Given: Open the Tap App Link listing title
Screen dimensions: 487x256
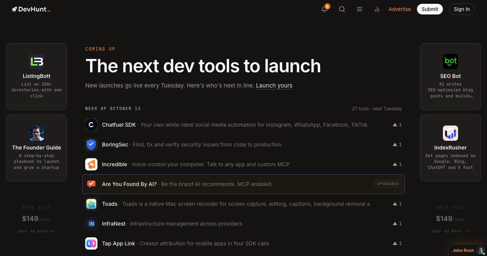Looking at the screenshot, I should tap(118, 243).
